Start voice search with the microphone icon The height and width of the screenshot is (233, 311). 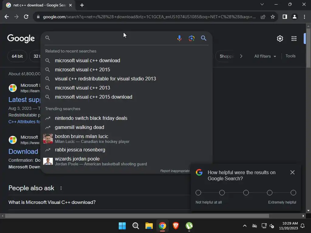pyautogui.click(x=179, y=38)
